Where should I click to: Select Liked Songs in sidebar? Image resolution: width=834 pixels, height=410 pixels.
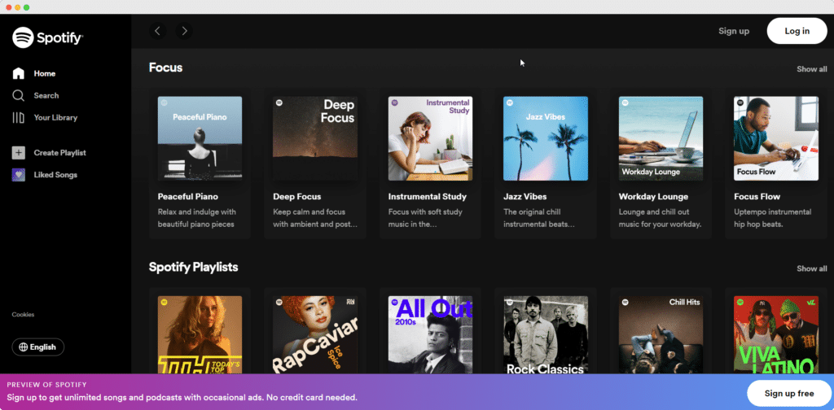55,175
